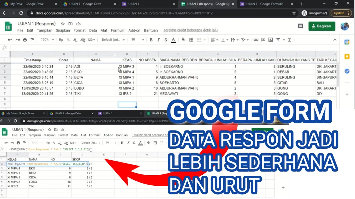Open File menu in upper spreadsheet

coord(20,30)
